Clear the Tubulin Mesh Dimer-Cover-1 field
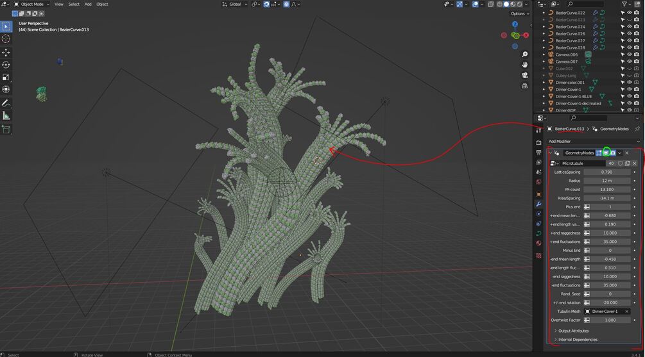 click(x=627, y=311)
